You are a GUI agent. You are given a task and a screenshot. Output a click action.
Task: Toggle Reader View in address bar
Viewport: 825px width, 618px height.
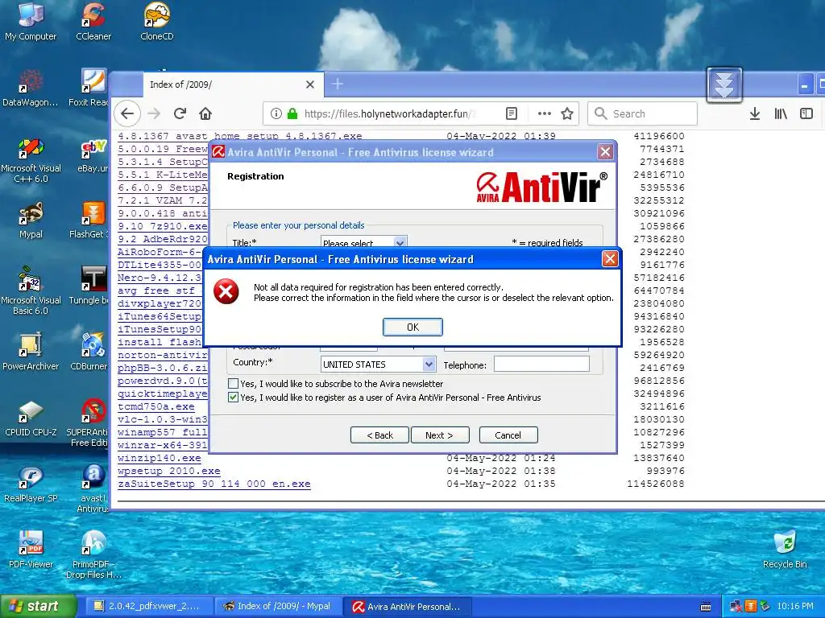[511, 113]
